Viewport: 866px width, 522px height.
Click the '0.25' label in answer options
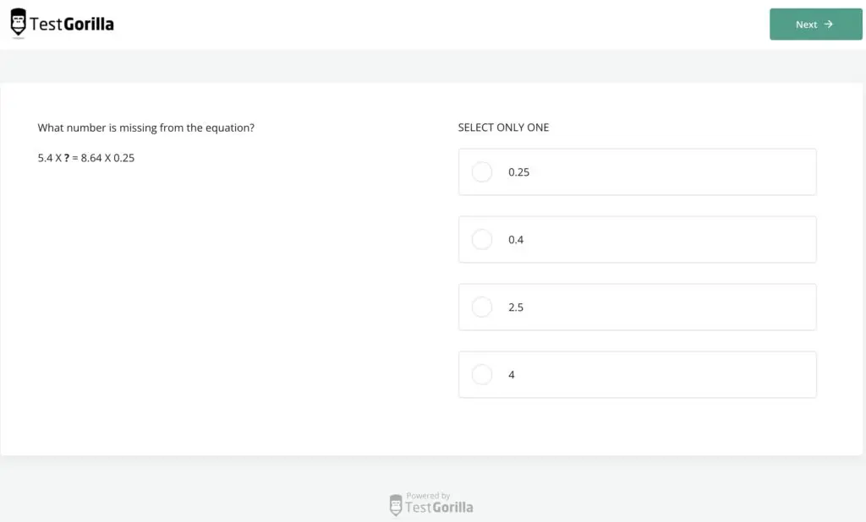[x=518, y=172]
